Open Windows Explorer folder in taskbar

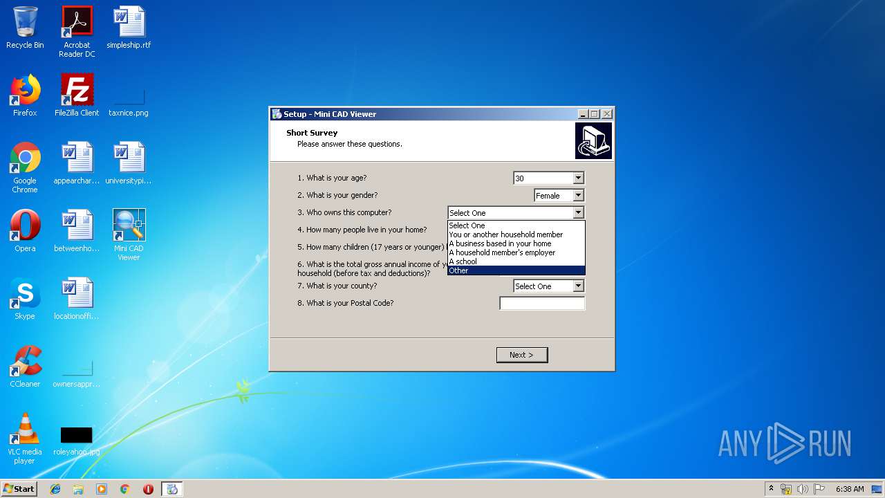click(78, 489)
